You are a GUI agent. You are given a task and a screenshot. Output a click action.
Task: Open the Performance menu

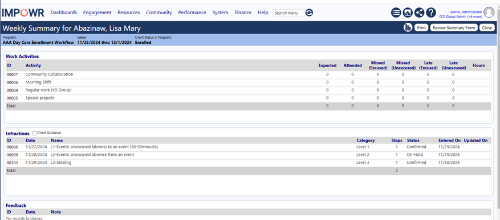[x=192, y=13]
